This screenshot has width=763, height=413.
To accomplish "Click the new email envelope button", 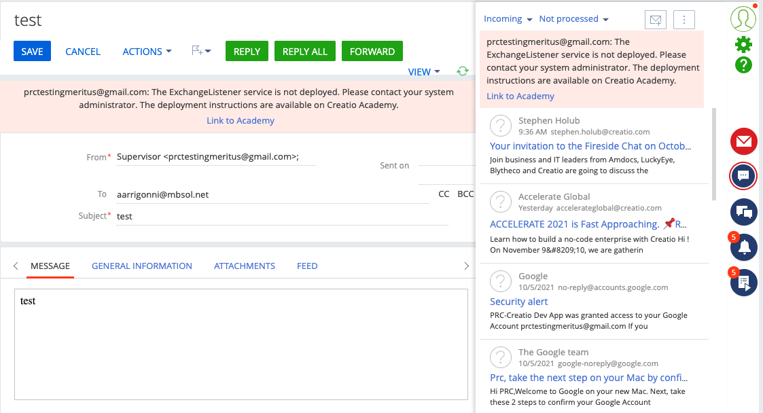I will (656, 20).
